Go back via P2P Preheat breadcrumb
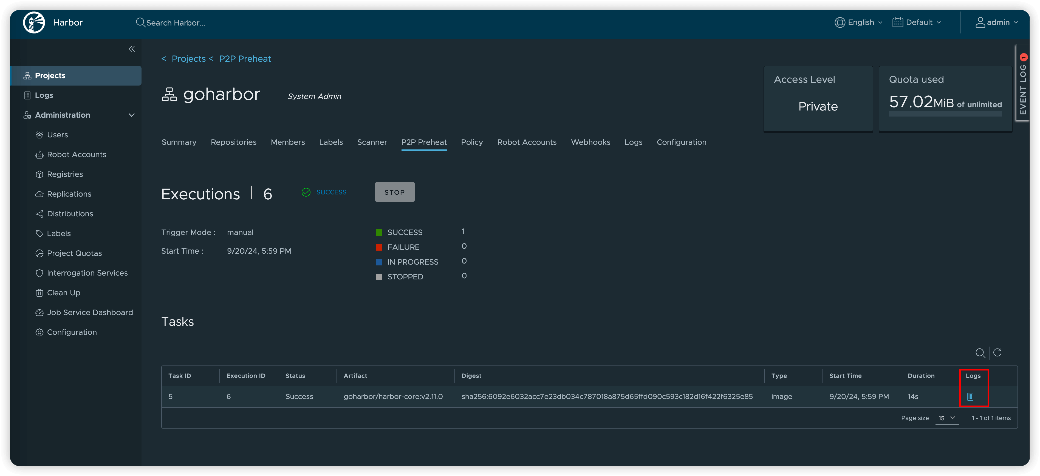 click(245, 59)
